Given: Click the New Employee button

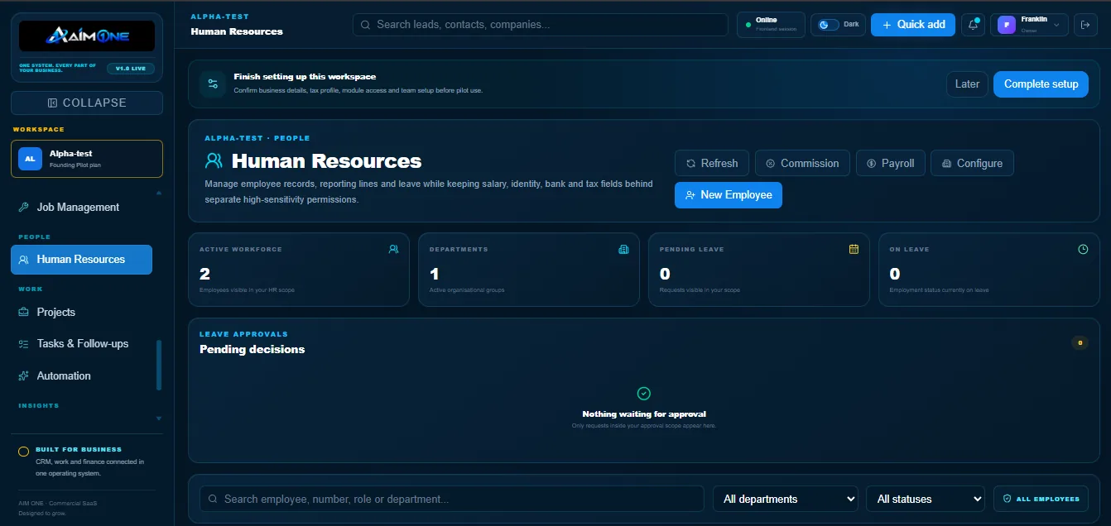Looking at the screenshot, I should pos(729,195).
